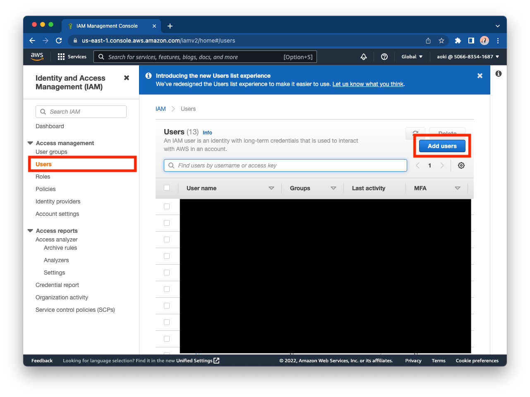Tick the third user row checkbox
The image size is (530, 397).
tap(167, 239)
